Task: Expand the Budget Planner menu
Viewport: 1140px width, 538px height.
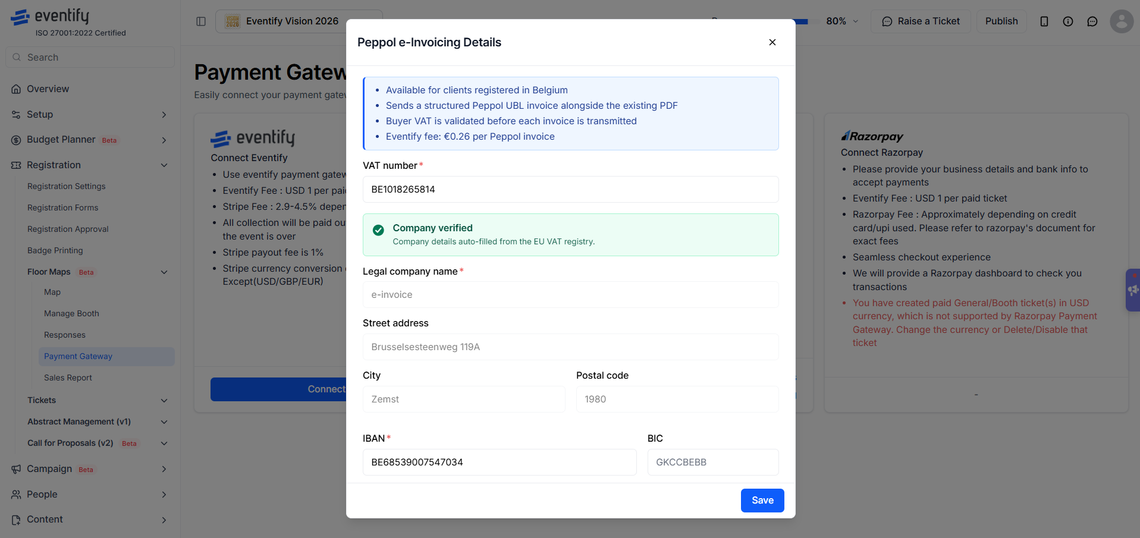Action: coord(90,140)
